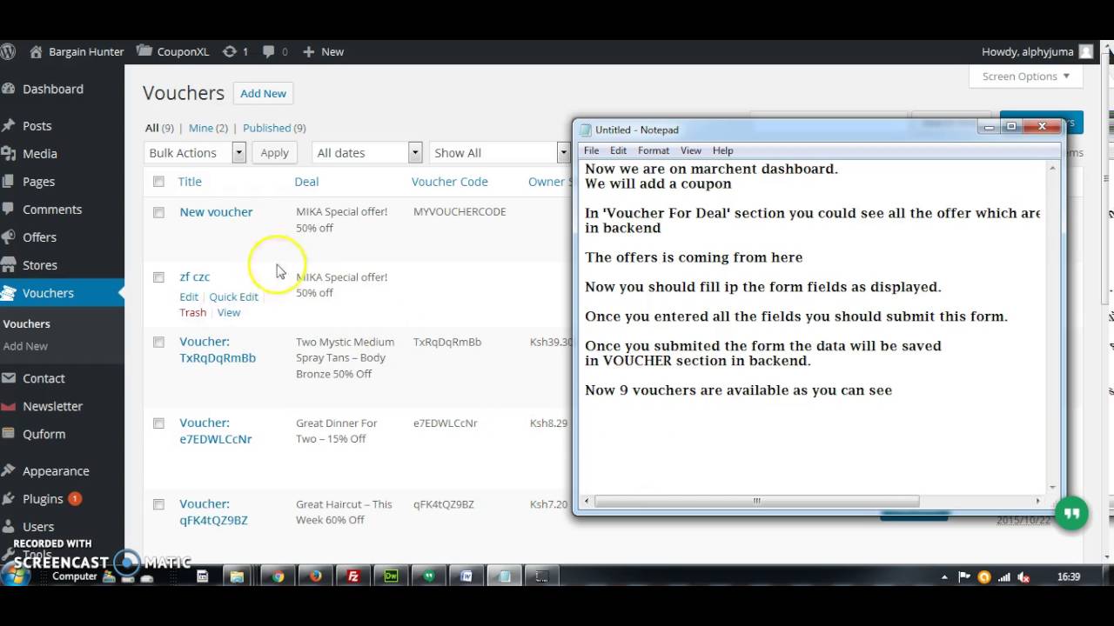Open Add New submenu under Vouchers
Screen dimensions: 1114x626
pyautogui.click(x=25, y=346)
